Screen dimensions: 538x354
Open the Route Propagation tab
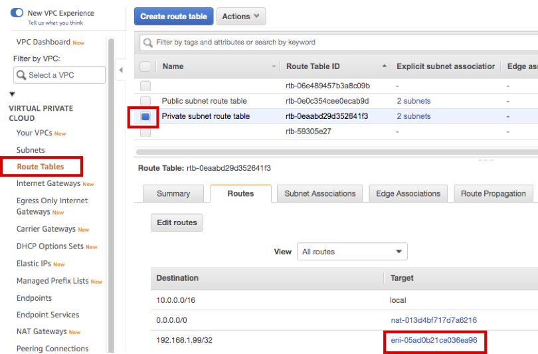pos(493,193)
